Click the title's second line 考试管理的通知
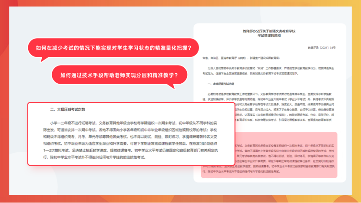 click(269, 36)
